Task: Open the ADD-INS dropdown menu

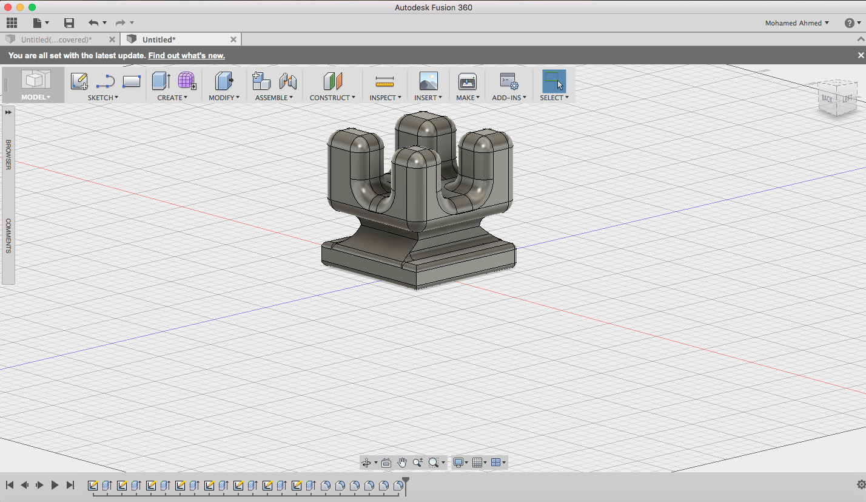Action: (509, 97)
